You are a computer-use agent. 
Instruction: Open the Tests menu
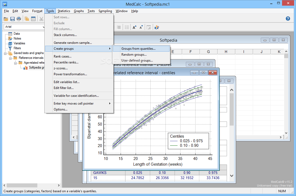pos(91,11)
